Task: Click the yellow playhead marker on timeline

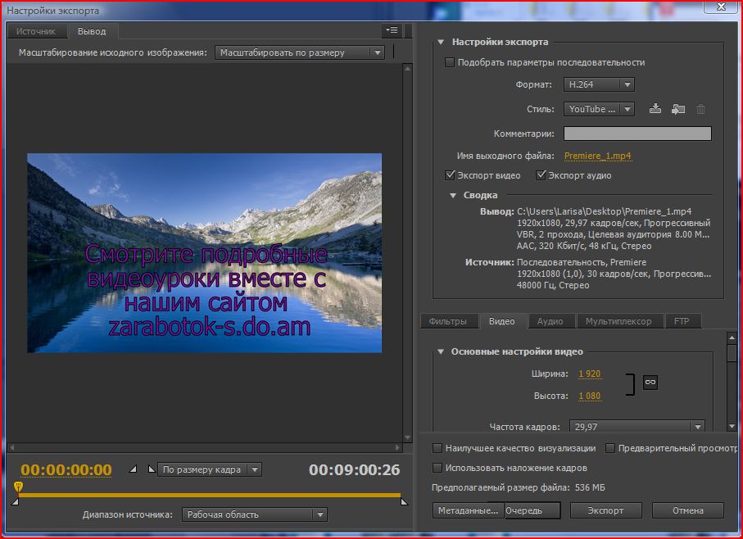Action: [x=18, y=487]
